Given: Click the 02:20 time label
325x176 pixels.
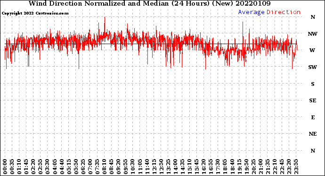Looking at the screenshot, I should [33, 167].
